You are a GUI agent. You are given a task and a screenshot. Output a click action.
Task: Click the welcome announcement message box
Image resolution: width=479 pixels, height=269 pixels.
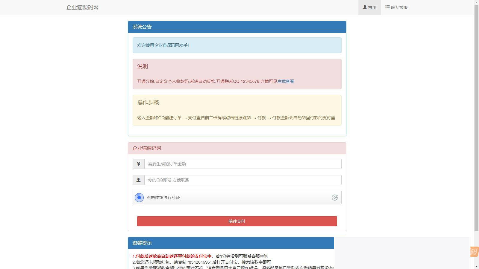pos(237,45)
